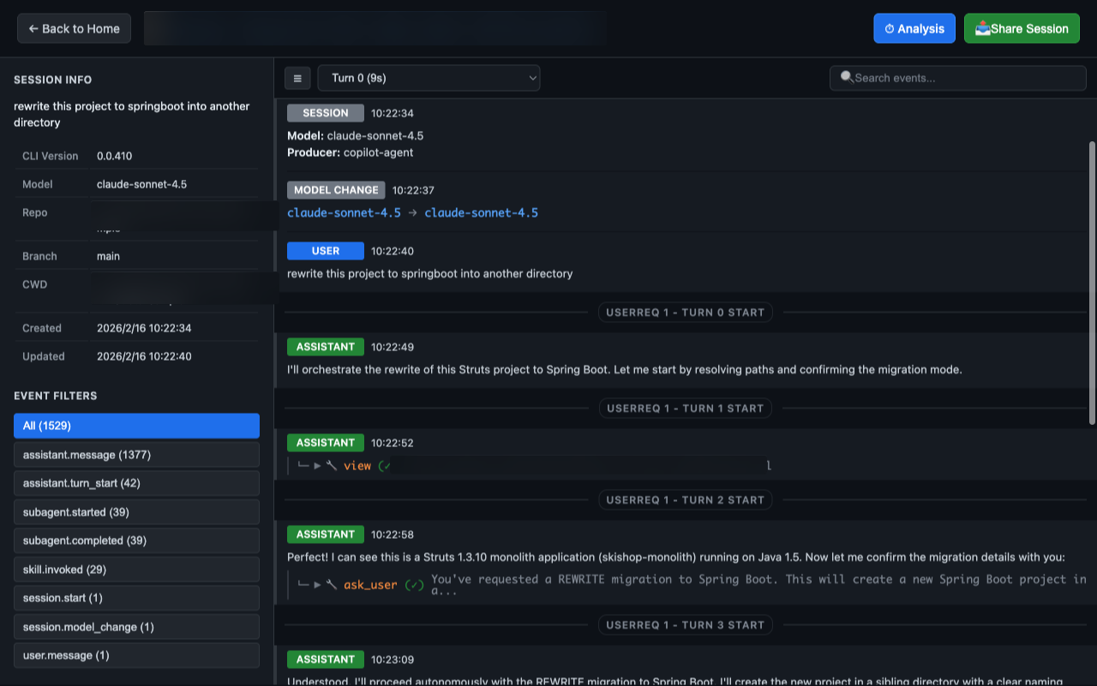Click the Created timestamp 2026/2/16 10:22:34
Image resolution: width=1097 pixels, height=686 pixels.
coord(144,328)
